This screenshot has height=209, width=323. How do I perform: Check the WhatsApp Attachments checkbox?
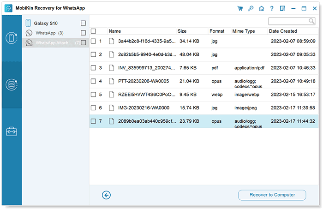pos(83,43)
